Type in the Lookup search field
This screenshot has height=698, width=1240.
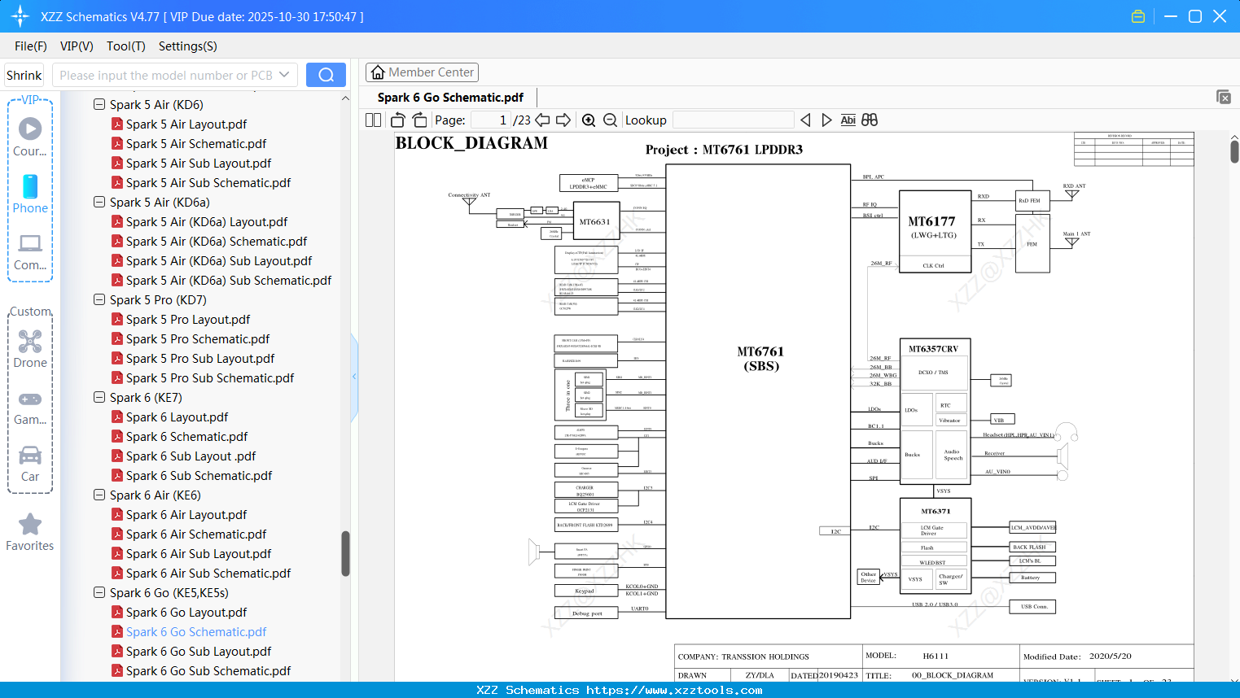[732, 120]
